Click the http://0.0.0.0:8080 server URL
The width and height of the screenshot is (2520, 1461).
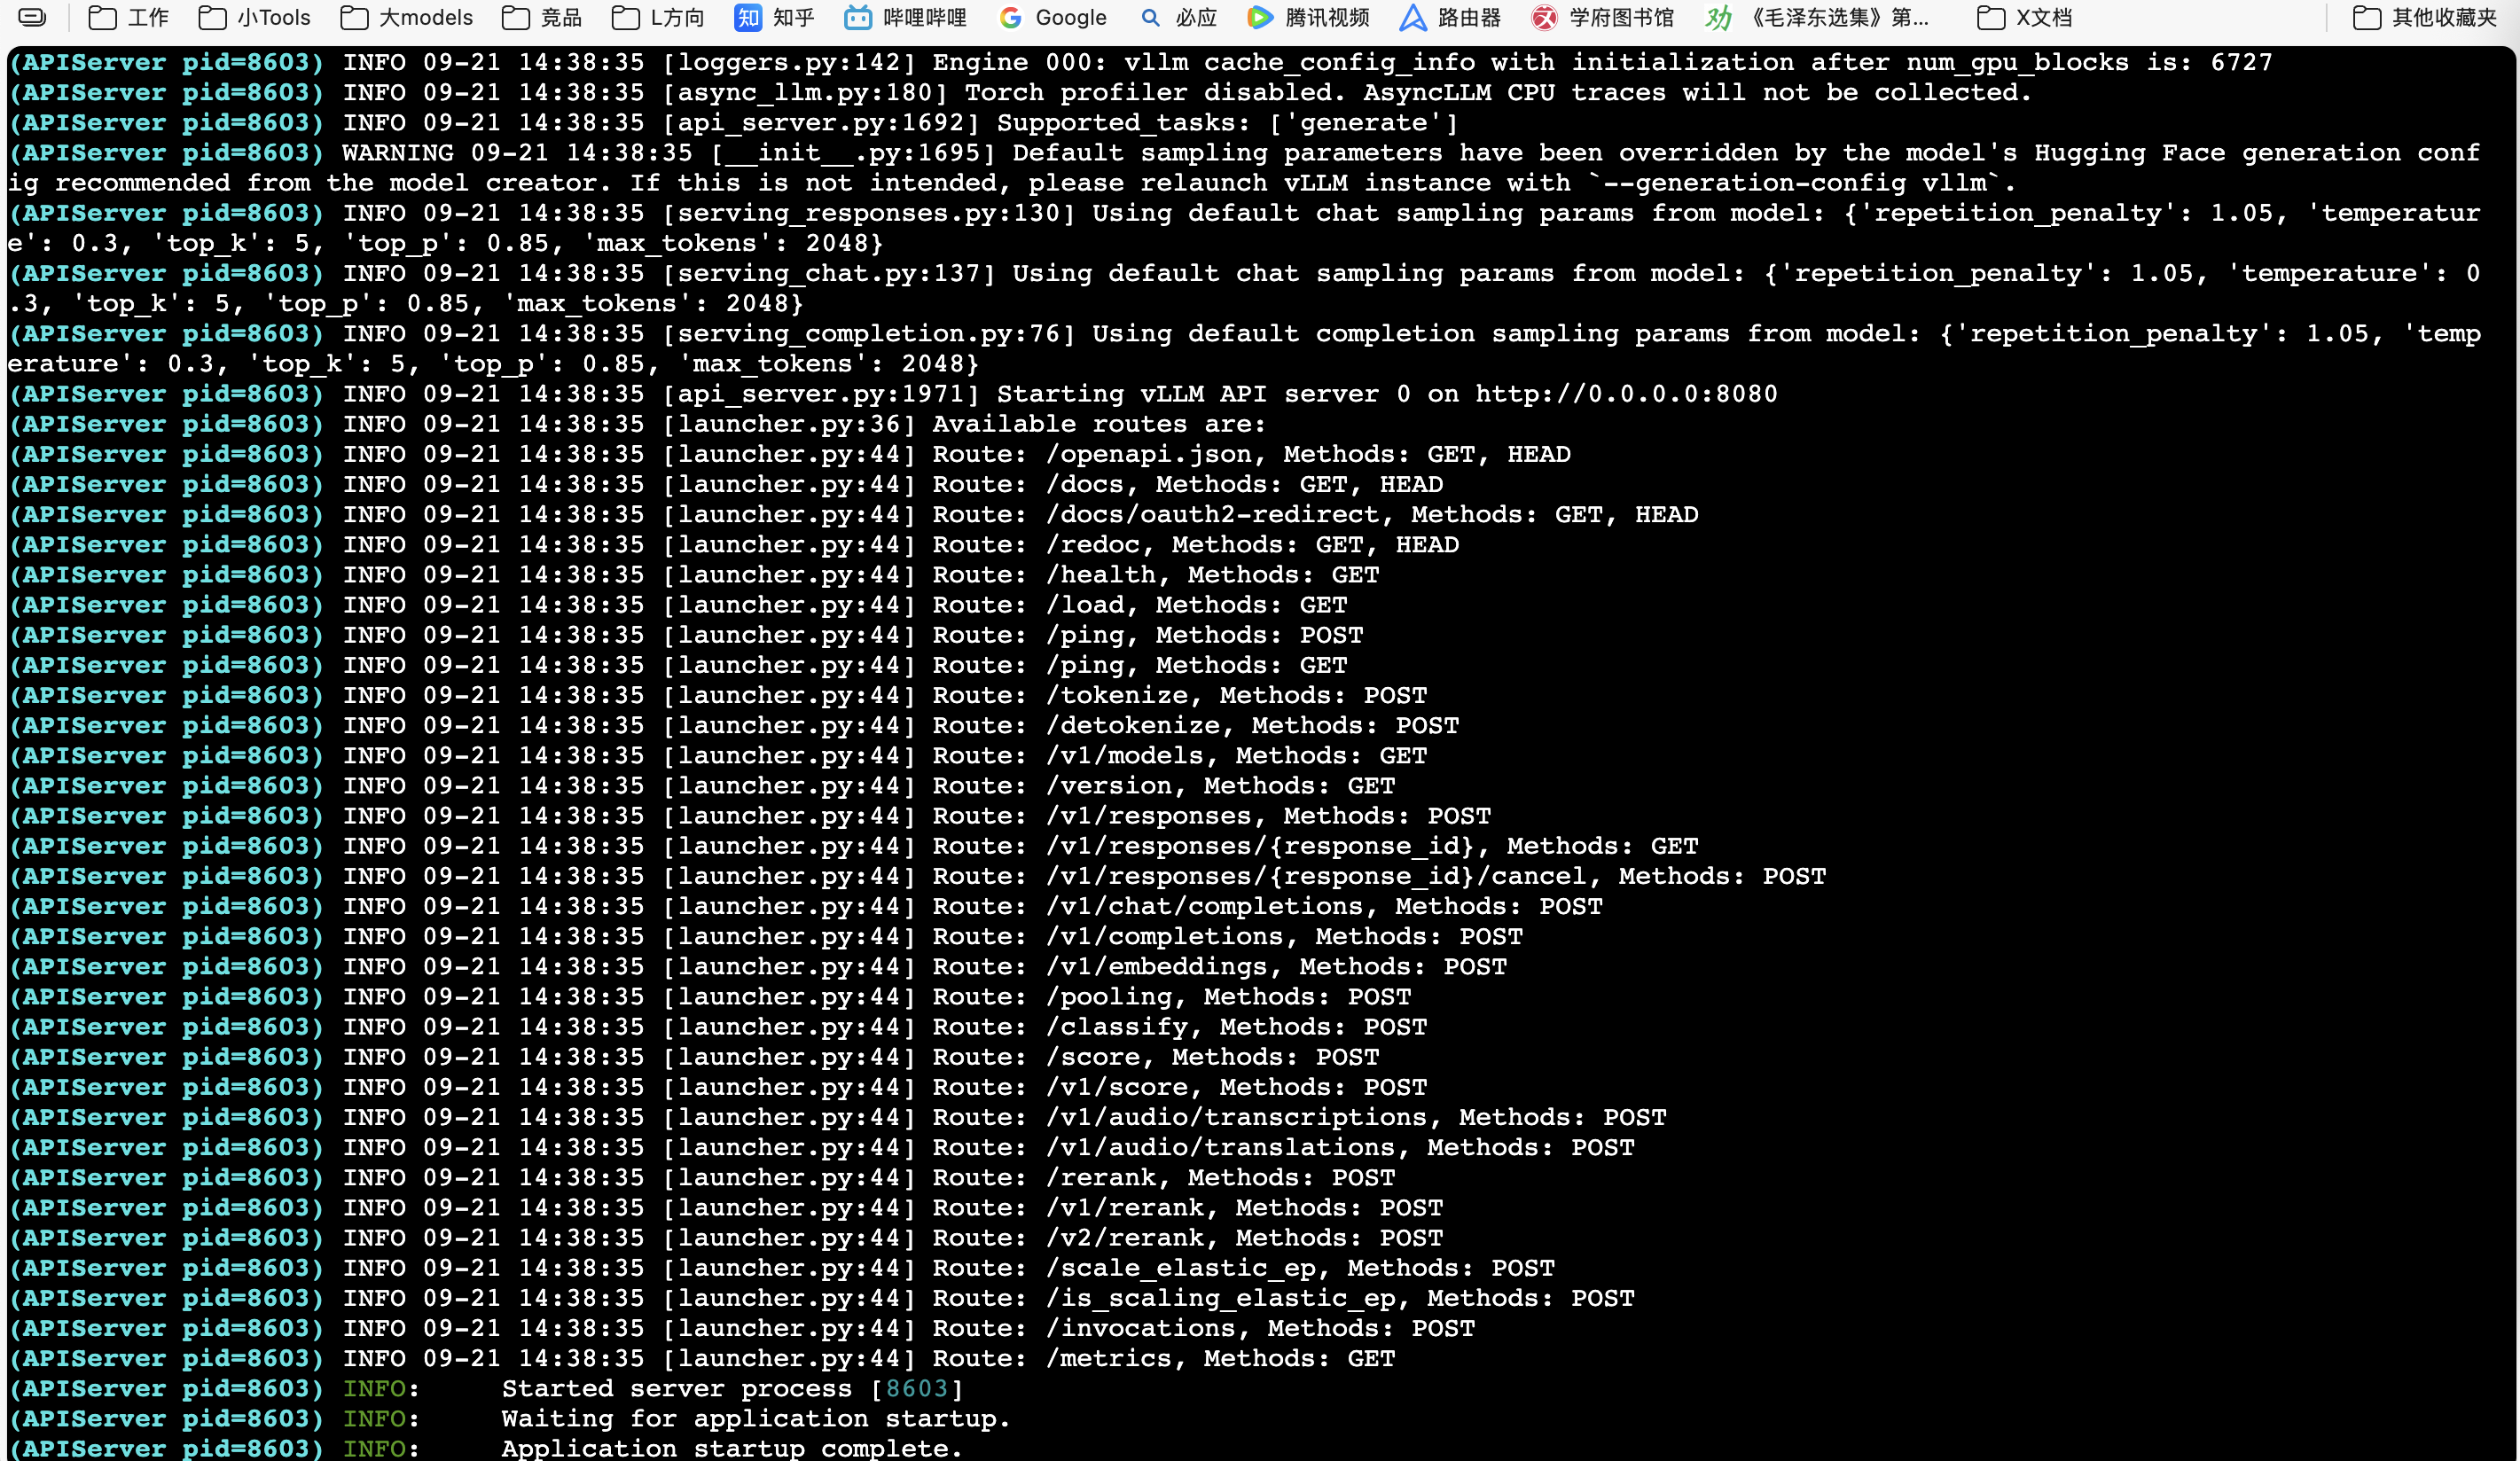pyautogui.click(x=1626, y=394)
